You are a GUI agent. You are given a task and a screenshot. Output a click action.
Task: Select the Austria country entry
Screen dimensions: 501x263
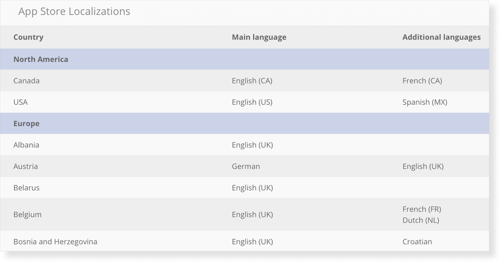coord(26,166)
